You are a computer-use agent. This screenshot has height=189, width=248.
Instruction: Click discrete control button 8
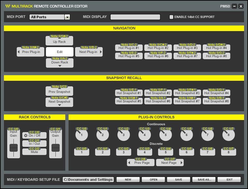coord(229,152)
